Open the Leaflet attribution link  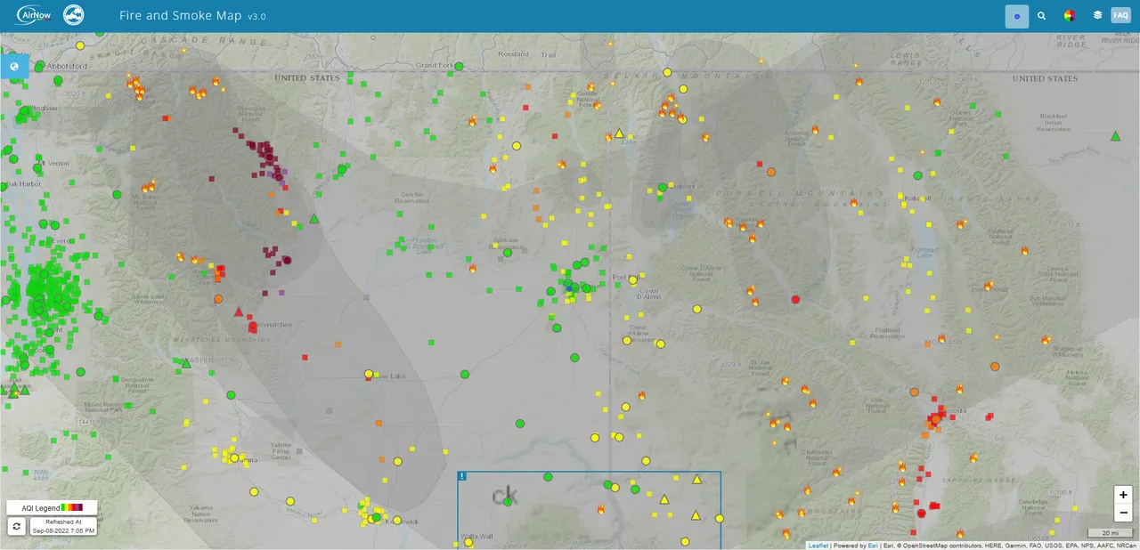pyautogui.click(x=819, y=546)
